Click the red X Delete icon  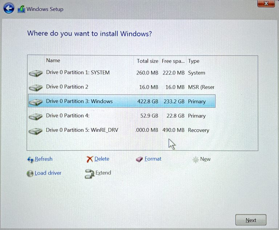pyautogui.click(x=90, y=159)
